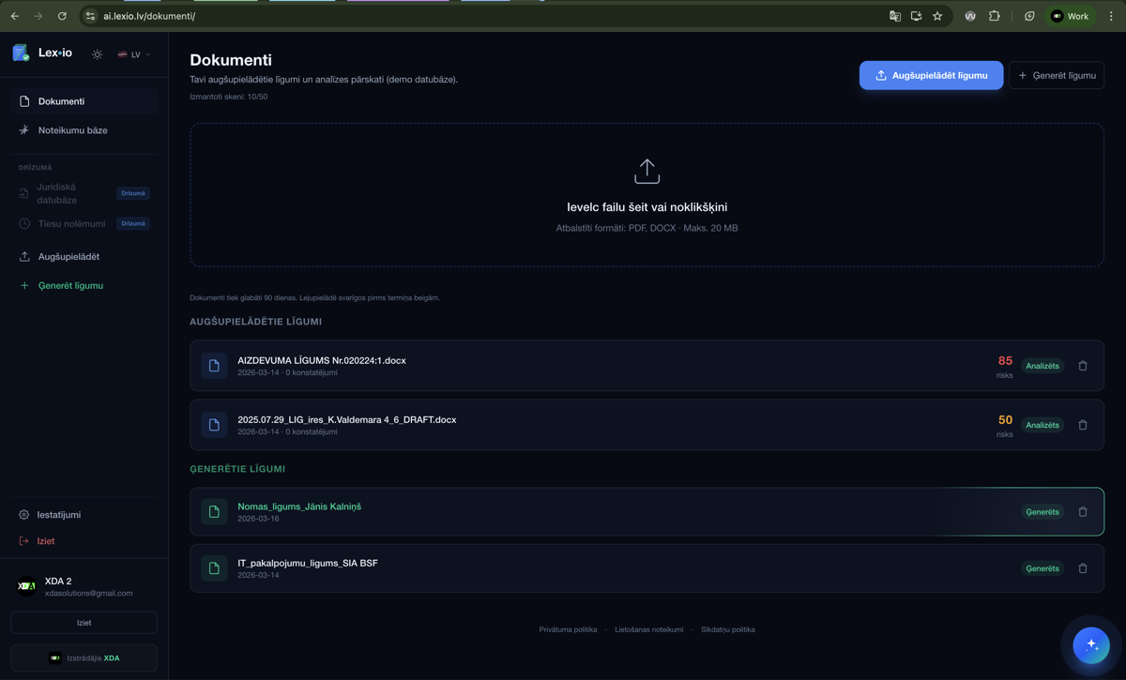This screenshot has width=1126, height=680.
Task: Open the browser Work profile menu
Action: click(1070, 16)
